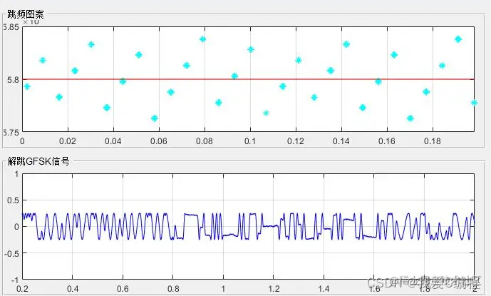Click the 0.04 x-axis tick label
Image resolution: width=491 pixels, height=296 pixels.
click(113, 141)
